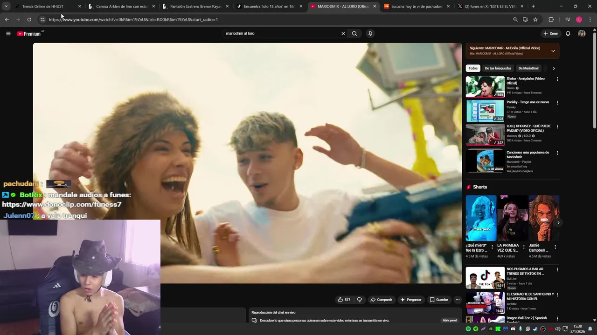Screen dimensions: 597x335
Task: Click Abrir panel for chat replay
Action: coord(450,321)
